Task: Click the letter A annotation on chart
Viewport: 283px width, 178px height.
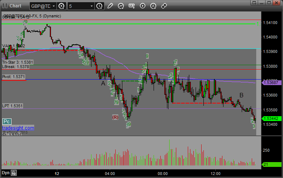Action: pos(103,83)
